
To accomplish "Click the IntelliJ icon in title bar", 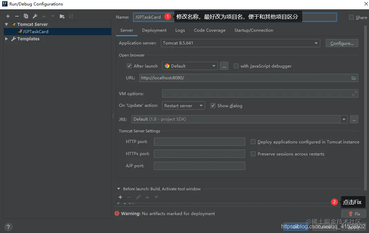I will tap(5, 4).
